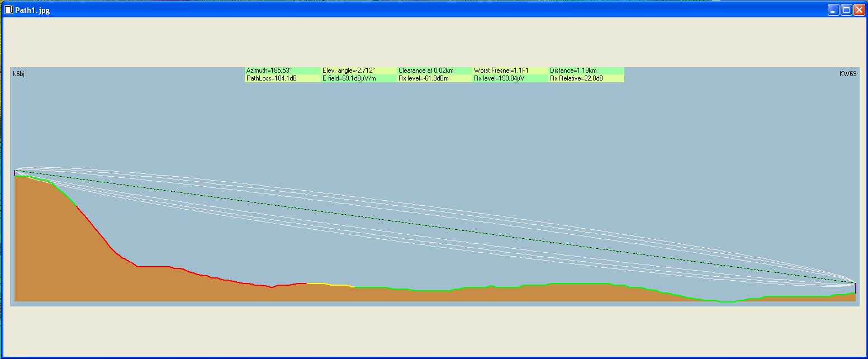
Task: Click the yellow segment of terrain profile
Action: pyautogui.click(x=330, y=284)
